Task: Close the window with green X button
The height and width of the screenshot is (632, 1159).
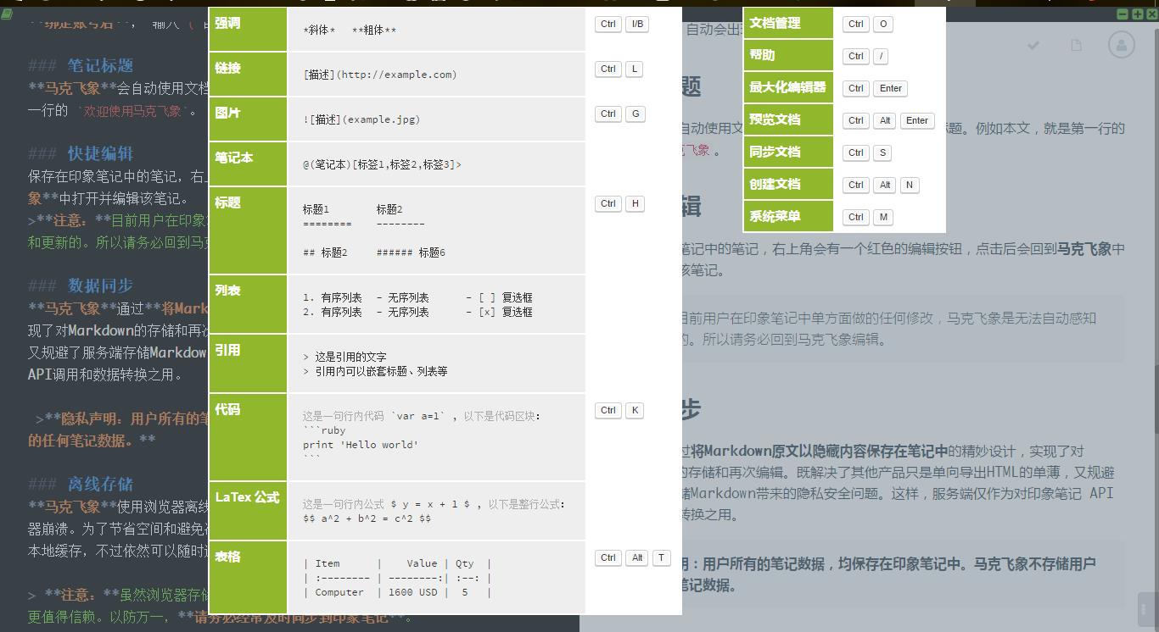Action: [x=1151, y=14]
